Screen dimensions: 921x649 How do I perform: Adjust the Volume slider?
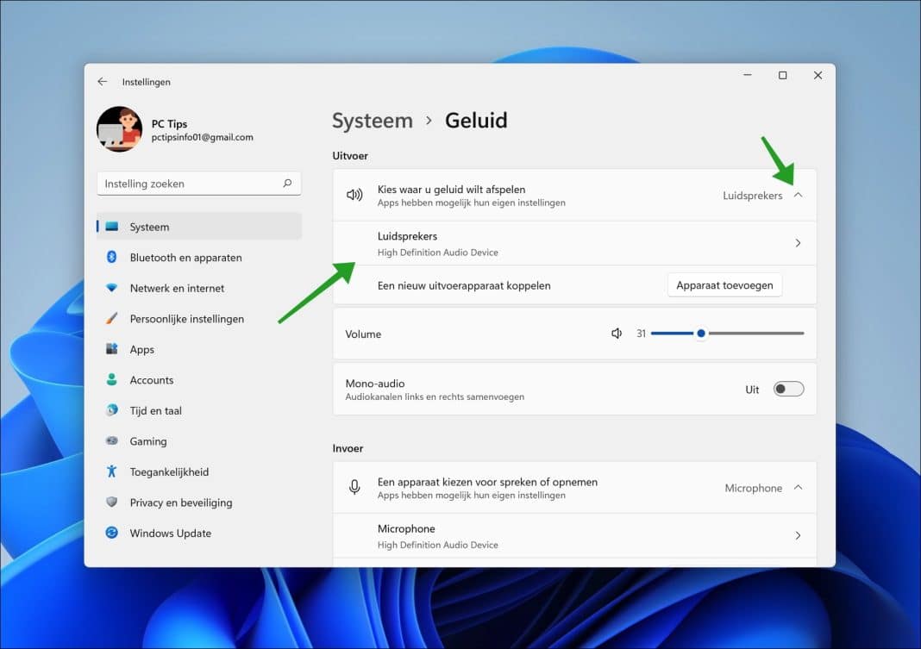pos(700,334)
